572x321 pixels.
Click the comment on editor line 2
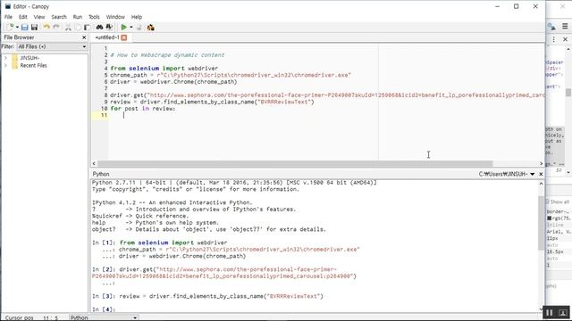pos(167,55)
